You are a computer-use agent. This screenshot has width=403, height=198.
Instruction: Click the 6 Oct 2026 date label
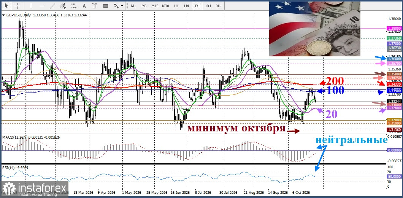click(x=301, y=193)
